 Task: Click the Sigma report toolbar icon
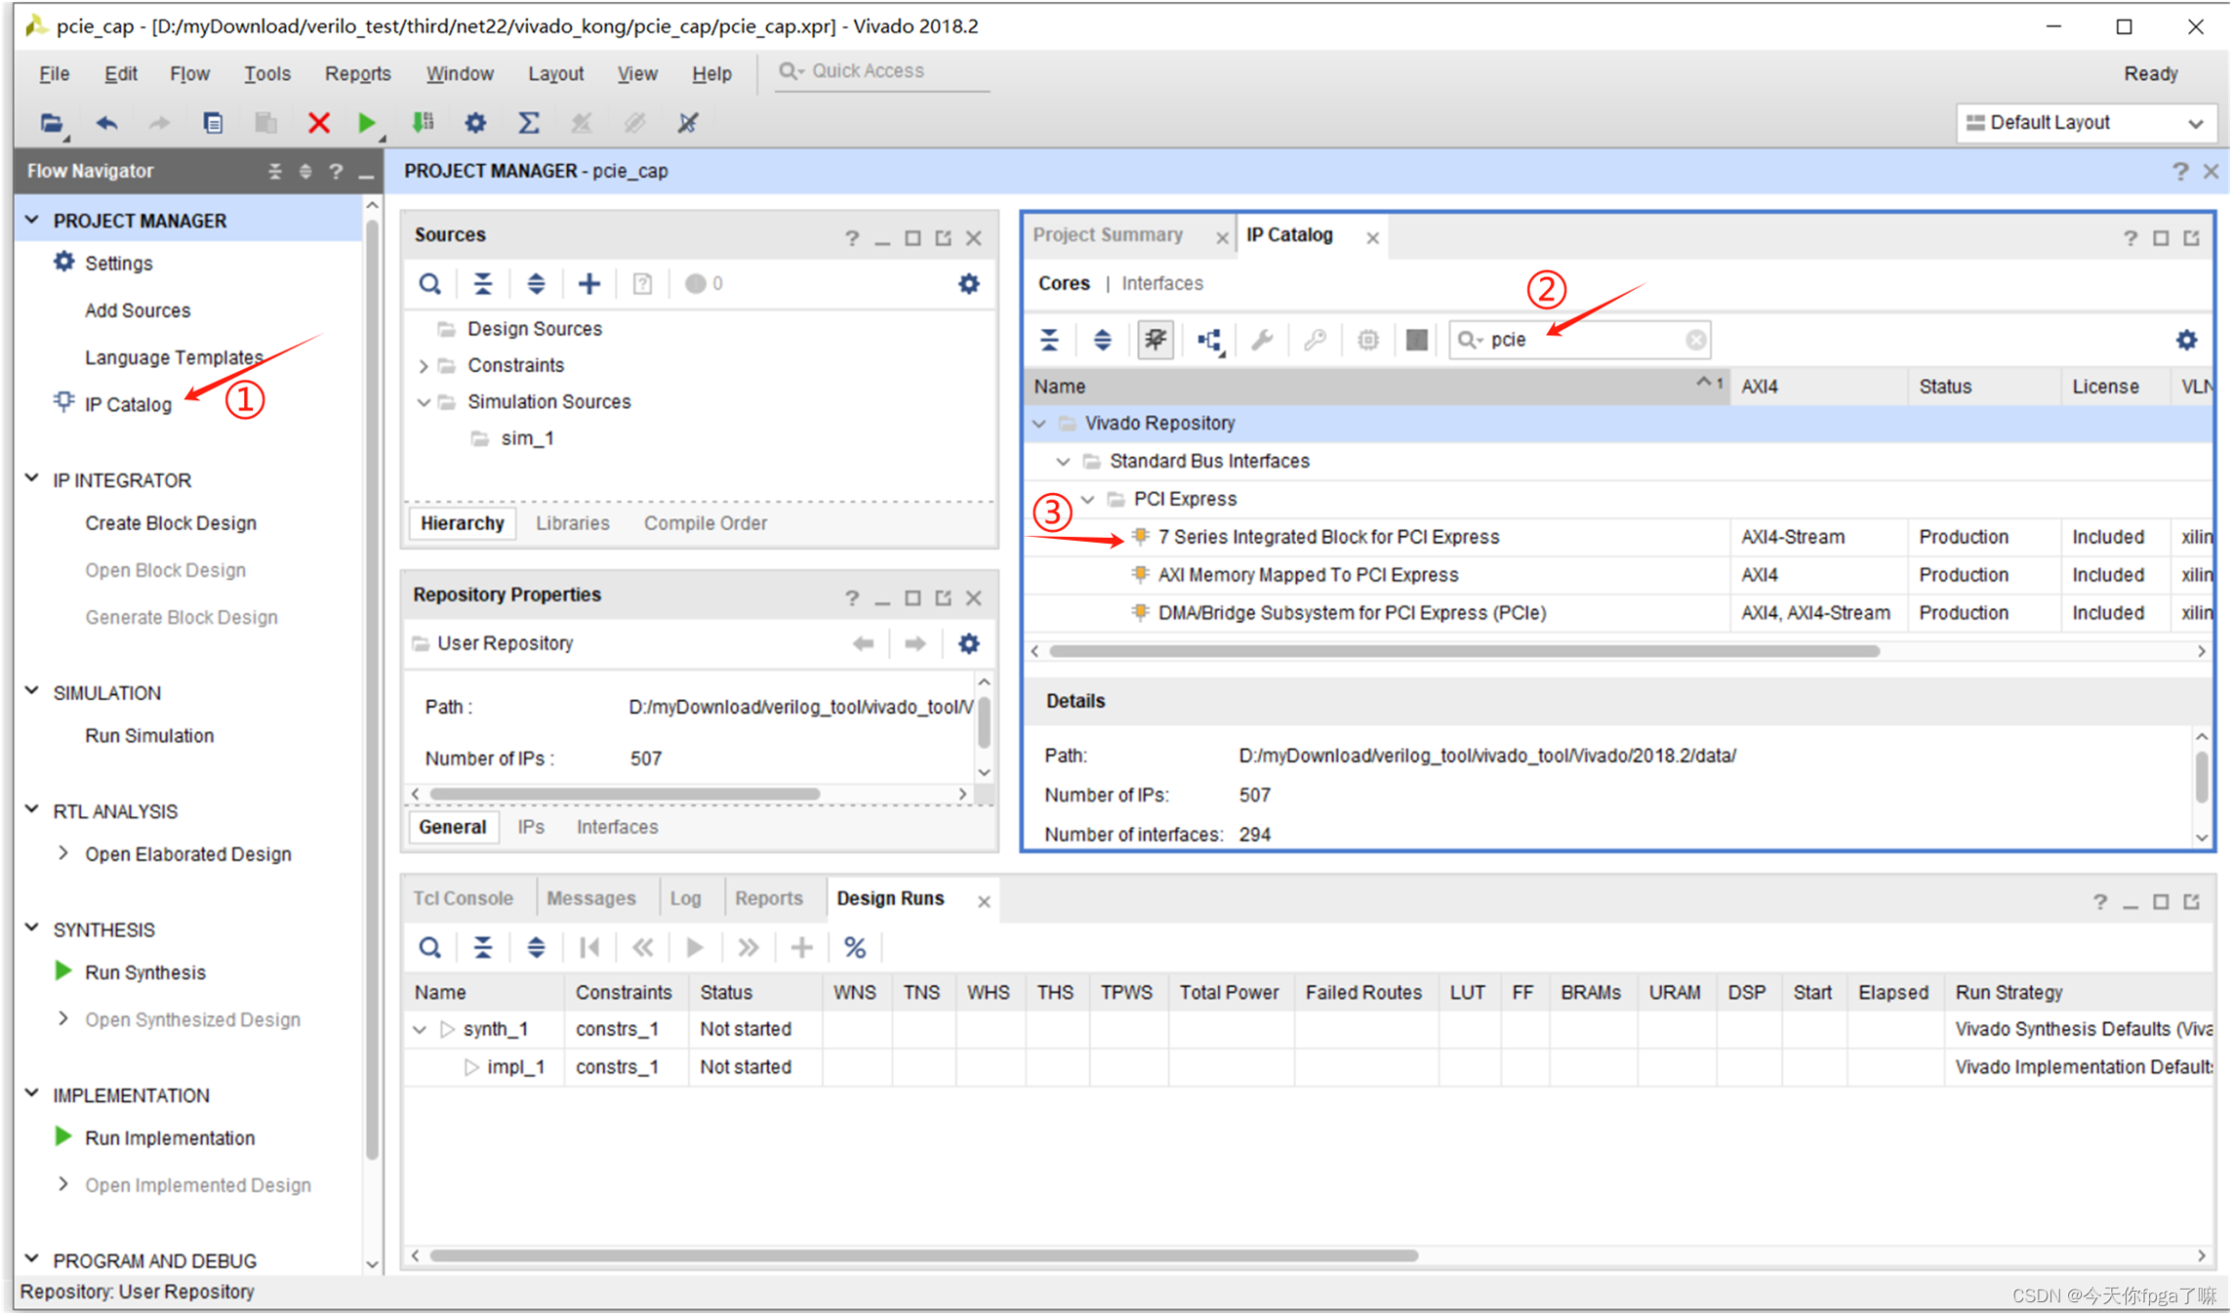[x=528, y=123]
